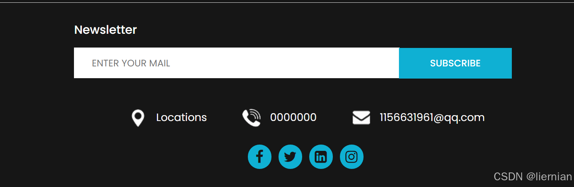
Task: Open the Twitter bird icon
Action: (x=290, y=157)
